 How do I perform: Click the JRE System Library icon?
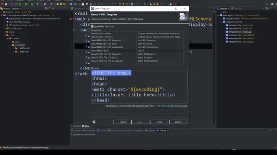pos(7,25)
